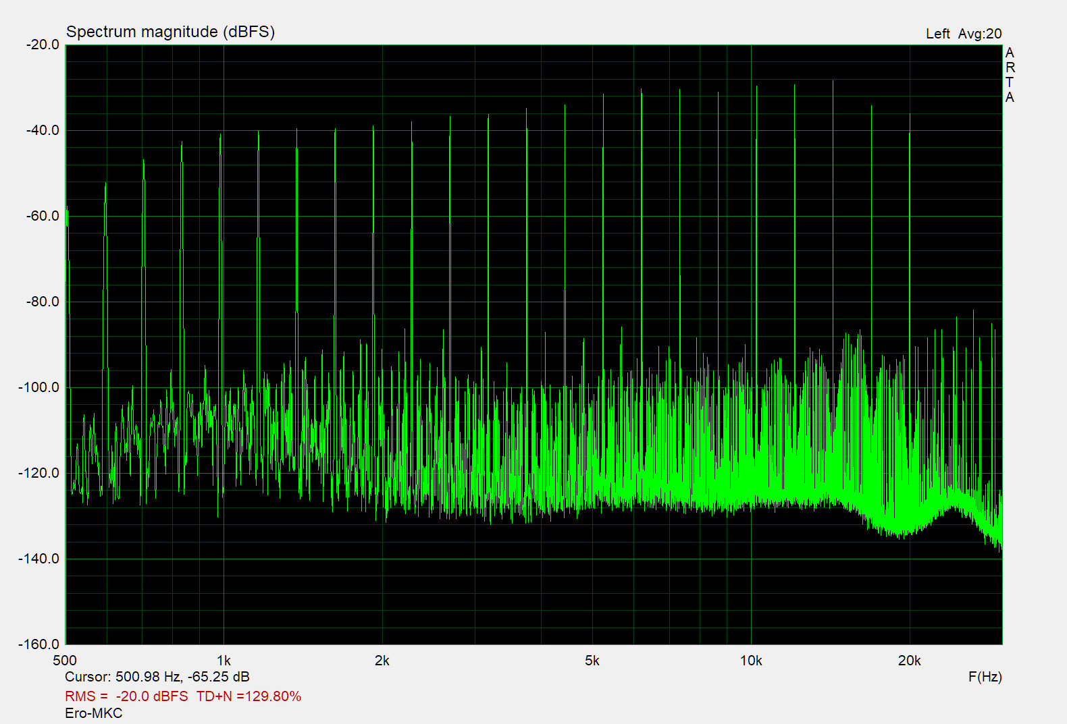The image size is (1067, 724).
Task: Click the F(Hz) axis unit label
Action: [985, 677]
